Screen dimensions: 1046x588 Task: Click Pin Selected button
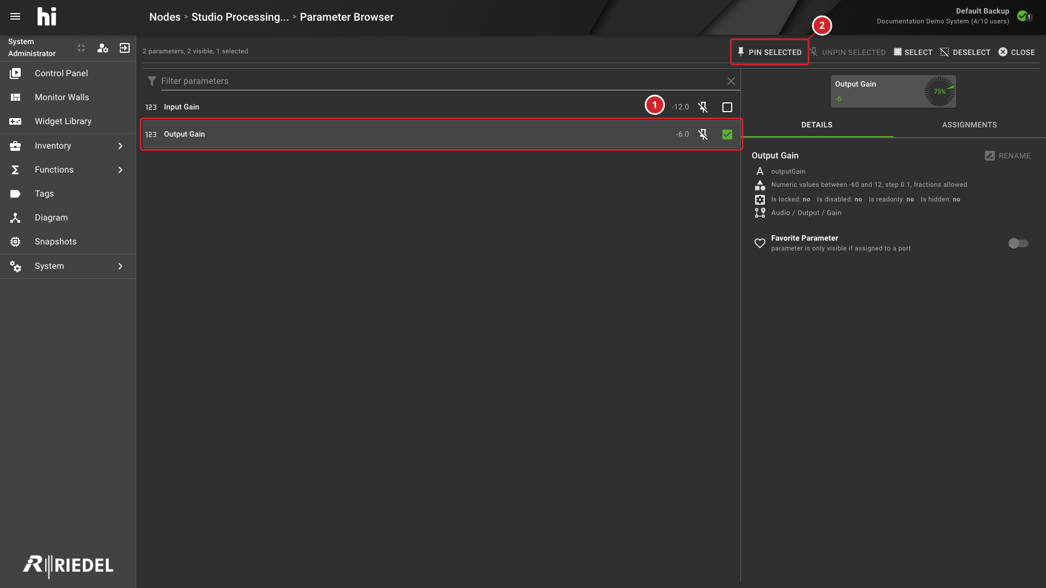[x=769, y=52]
